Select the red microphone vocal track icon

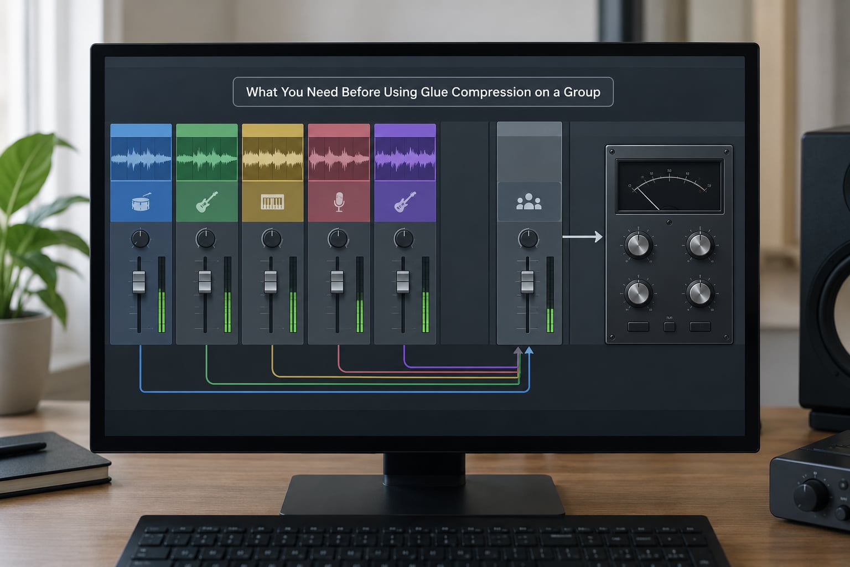click(x=339, y=202)
